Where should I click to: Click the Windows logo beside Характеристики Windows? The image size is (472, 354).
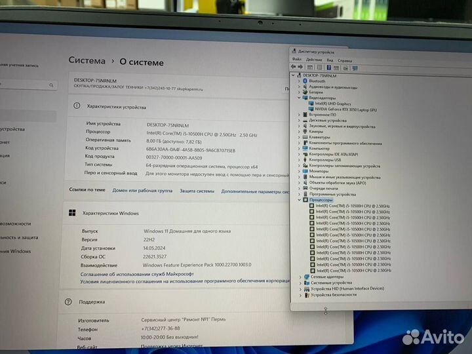point(72,213)
